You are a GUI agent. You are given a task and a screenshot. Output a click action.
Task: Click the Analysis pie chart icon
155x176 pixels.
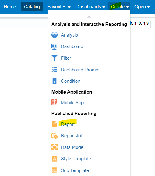tap(55, 35)
